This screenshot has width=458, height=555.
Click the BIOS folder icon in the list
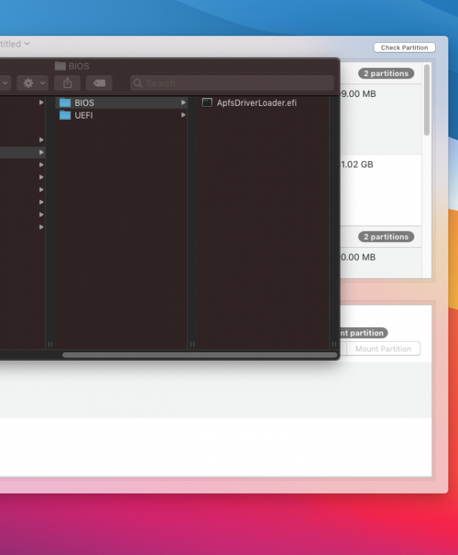(x=65, y=103)
